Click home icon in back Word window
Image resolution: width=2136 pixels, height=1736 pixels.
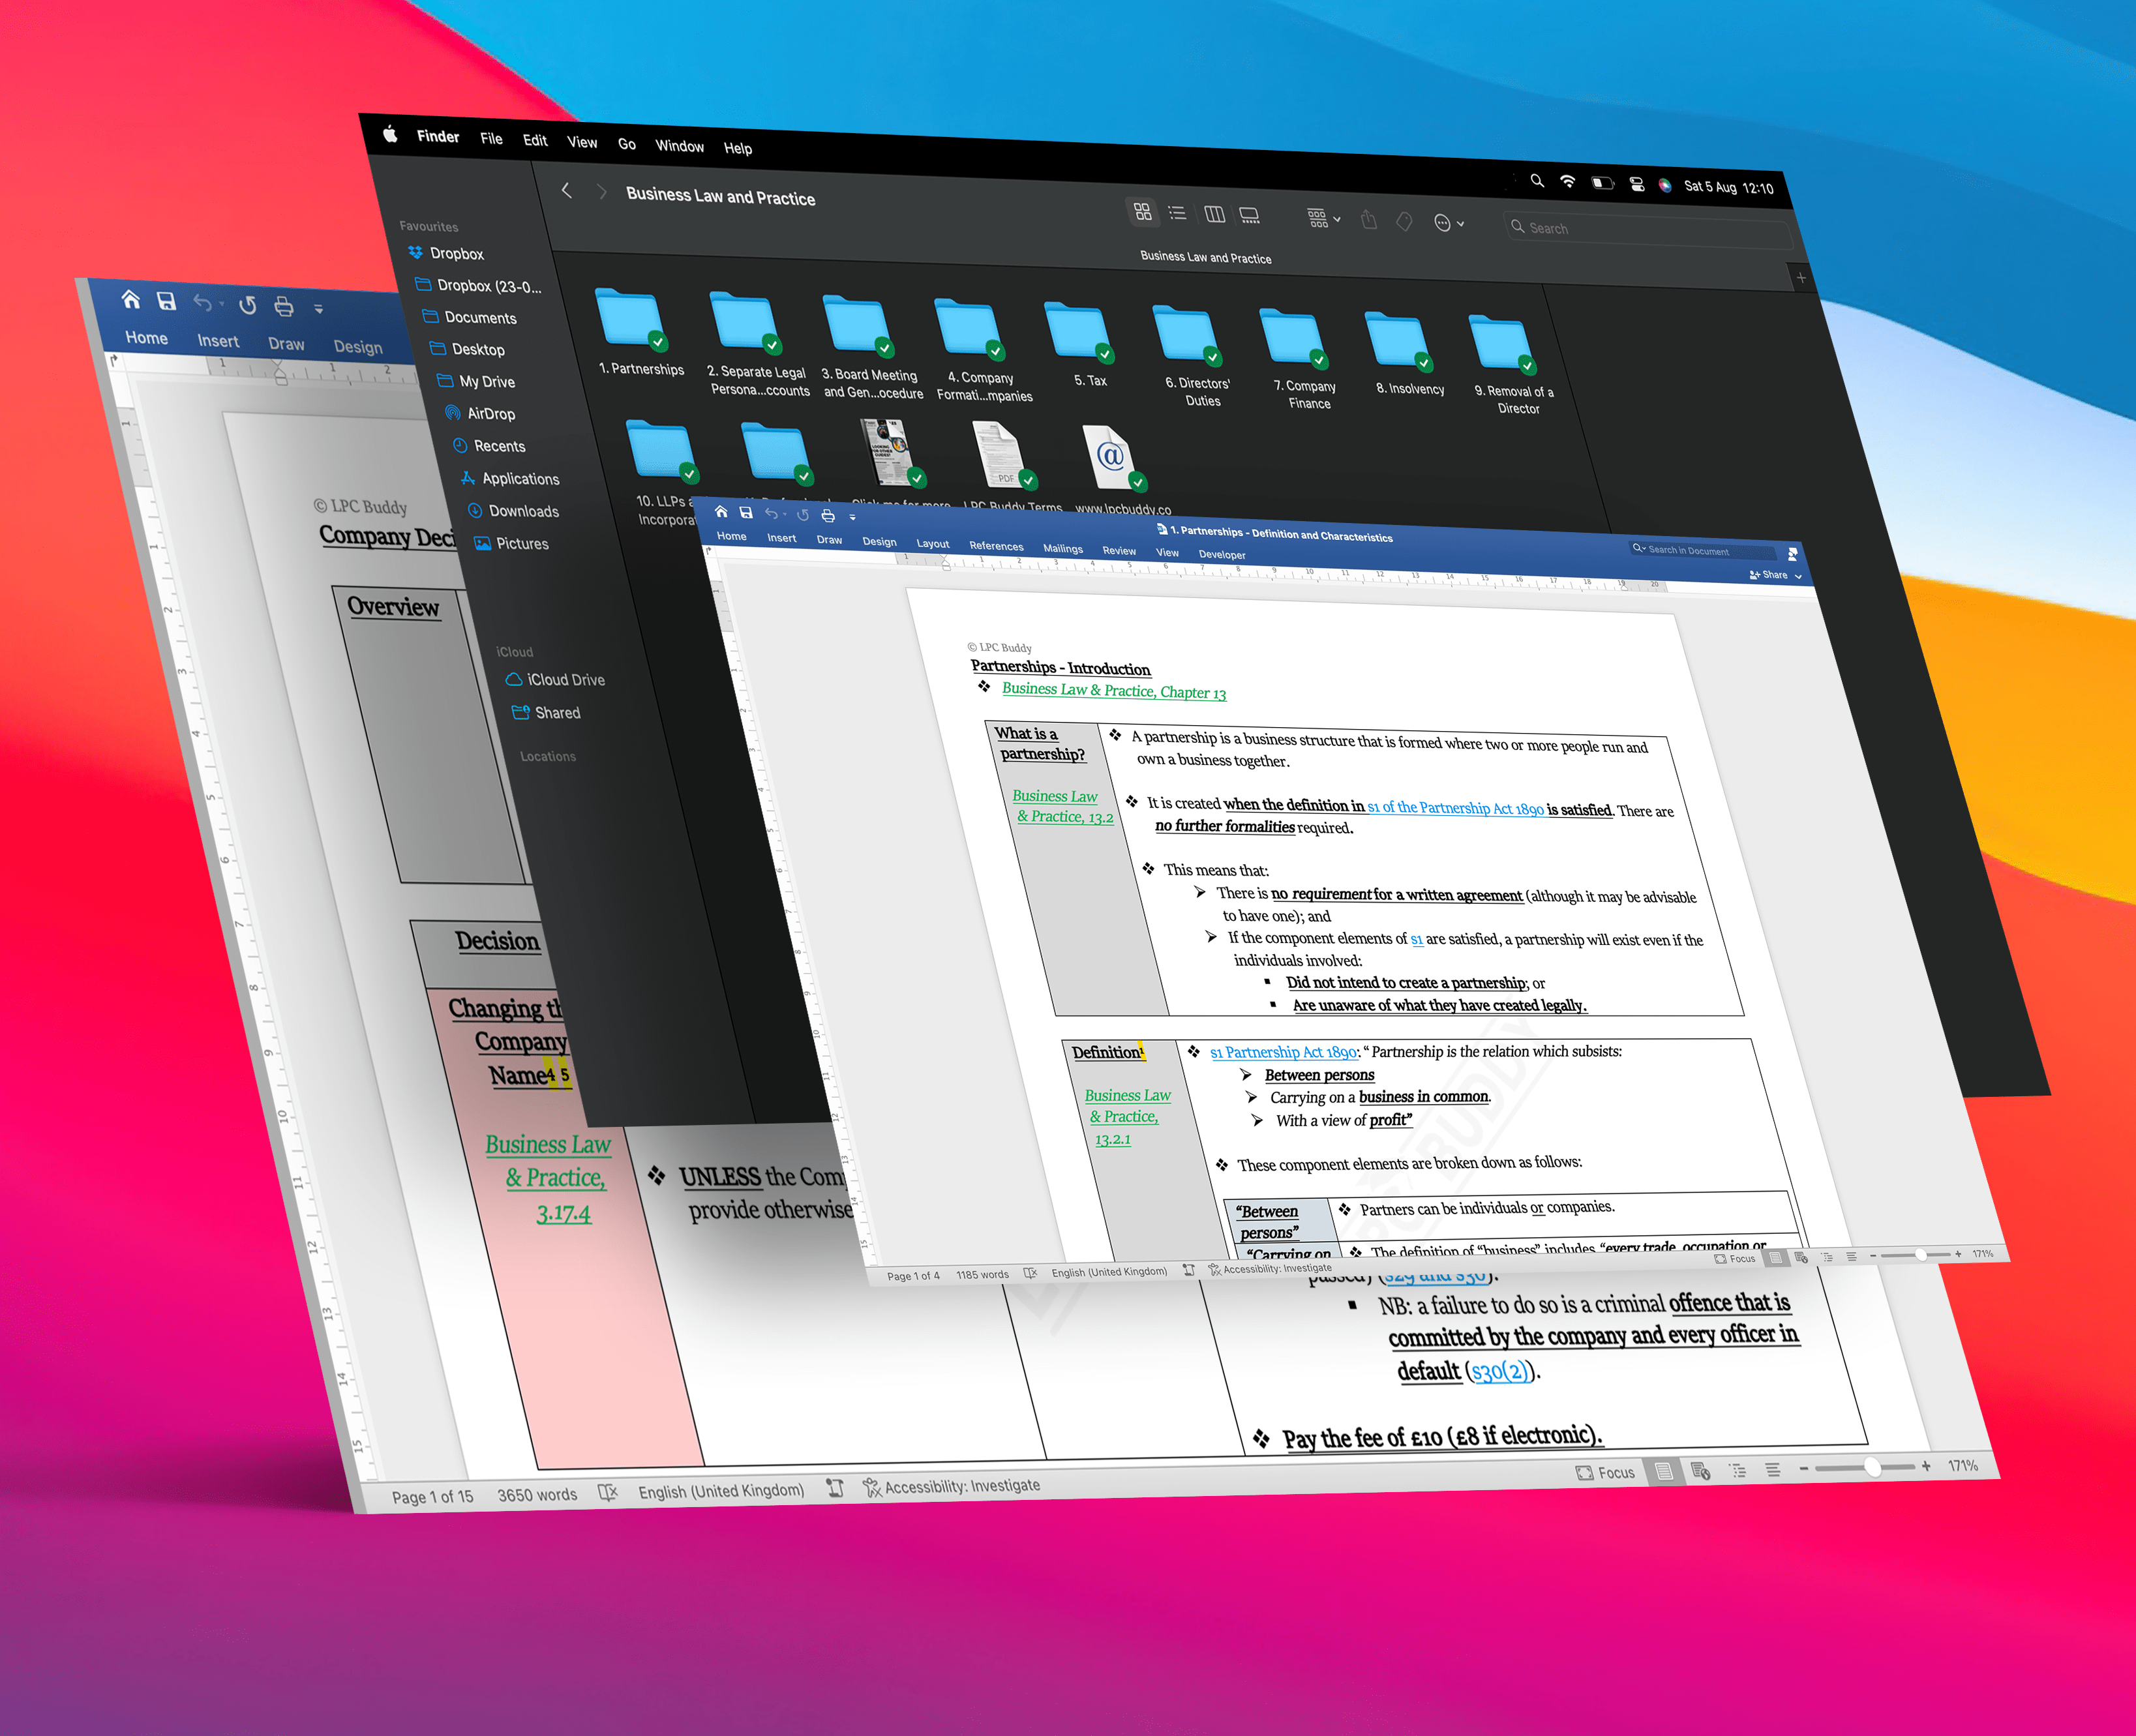[131, 299]
